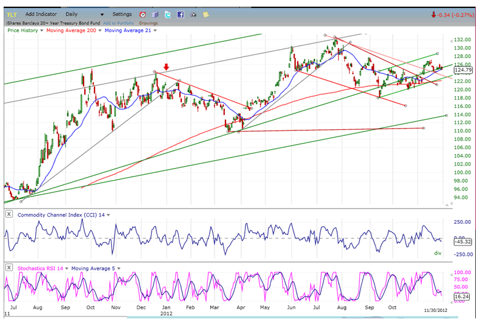Open Commodity Channel Index settings dropdown

tap(108, 215)
